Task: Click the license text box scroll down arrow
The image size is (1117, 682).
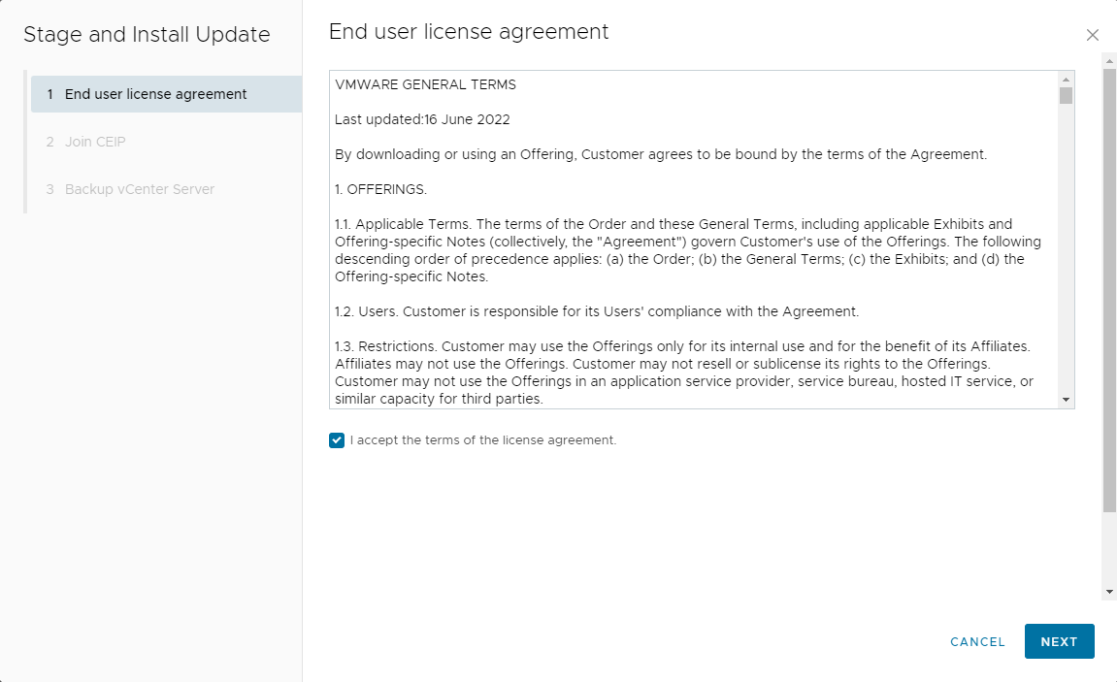Action: point(1066,400)
